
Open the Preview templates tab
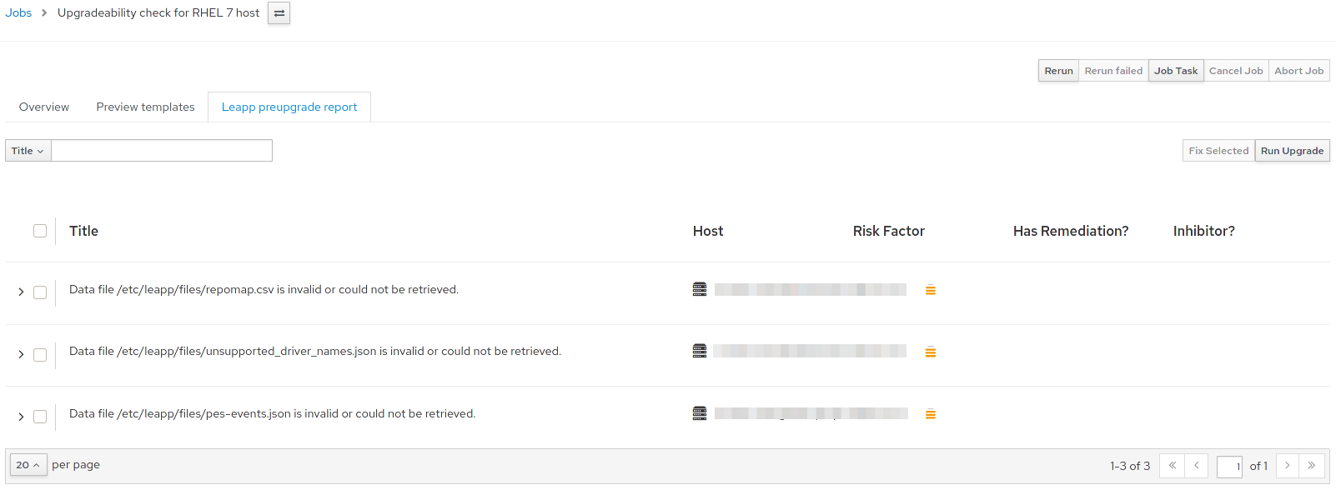(145, 107)
